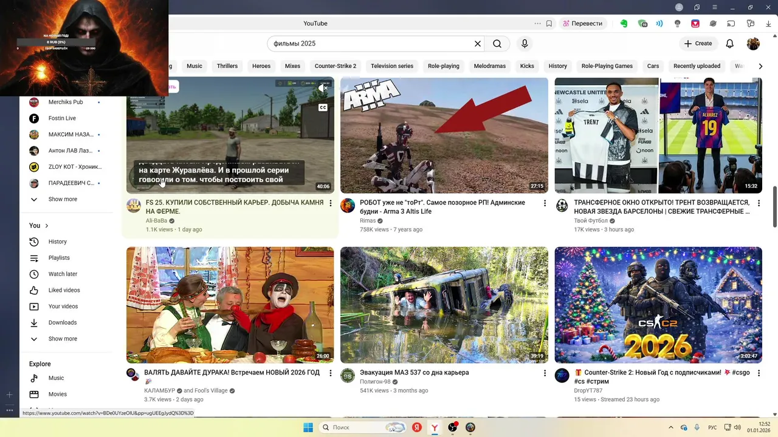Viewport: 778px width, 437px height.
Task: Unmute the FS 25 video preview
Action: coord(323,88)
